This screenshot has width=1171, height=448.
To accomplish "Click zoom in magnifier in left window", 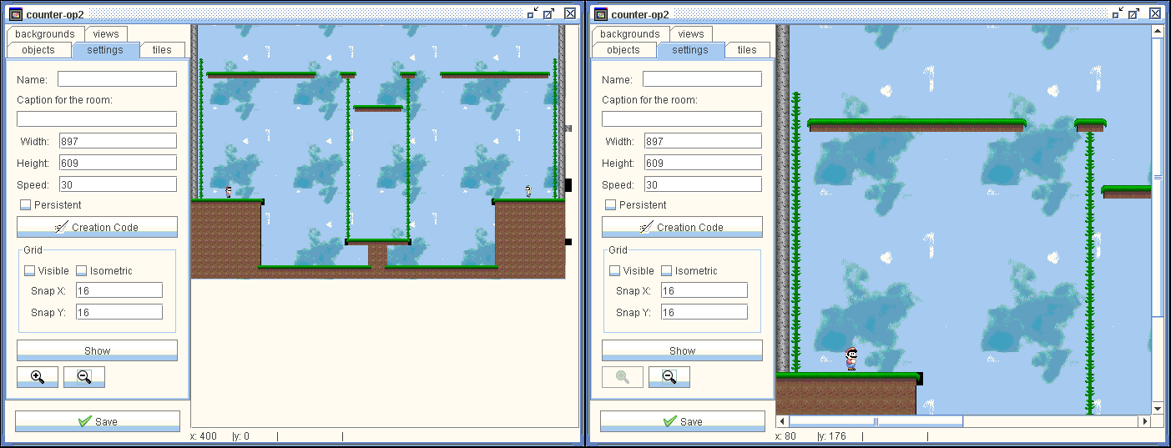I will point(38,376).
